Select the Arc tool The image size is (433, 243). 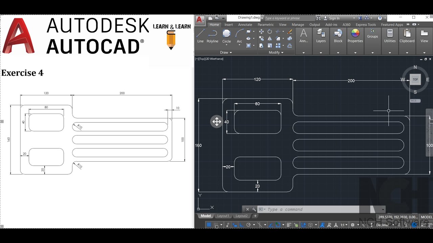coord(240,35)
